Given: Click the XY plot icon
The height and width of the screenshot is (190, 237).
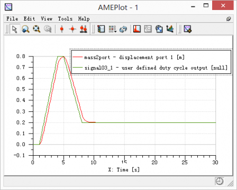Looking at the screenshot, I should click(x=159, y=29).
